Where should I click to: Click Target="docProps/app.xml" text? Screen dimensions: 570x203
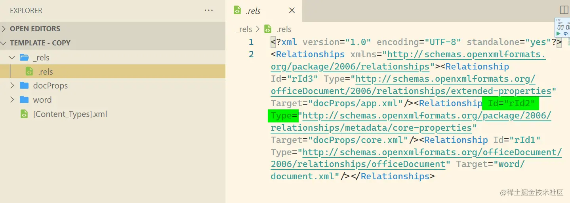coord(337,103)
